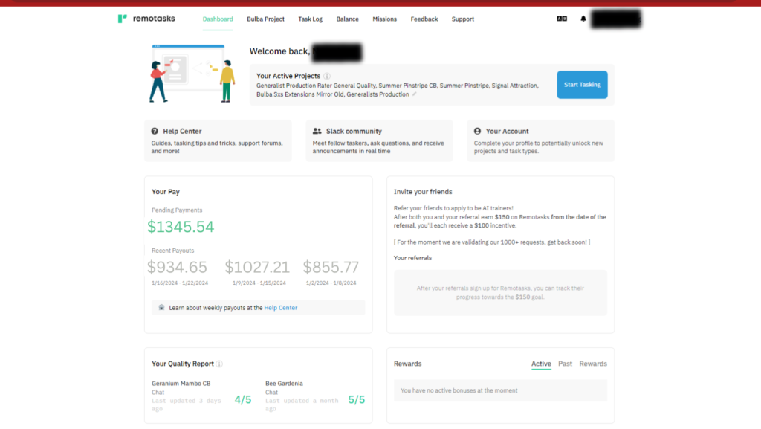This screenshot has width=761, height=429.
Task: Go to the Task Log page
Action: point(310,19)
